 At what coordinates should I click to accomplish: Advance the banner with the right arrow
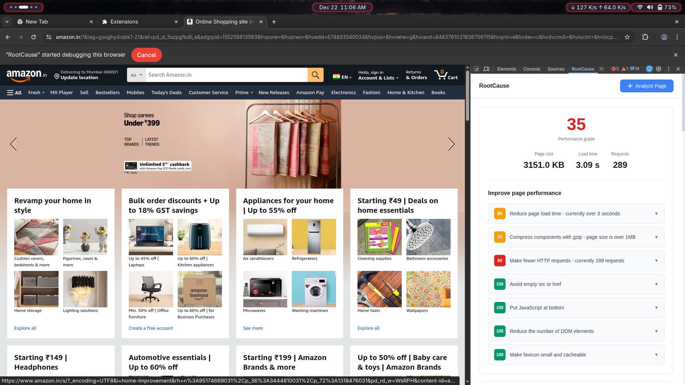tap(451, 144)
